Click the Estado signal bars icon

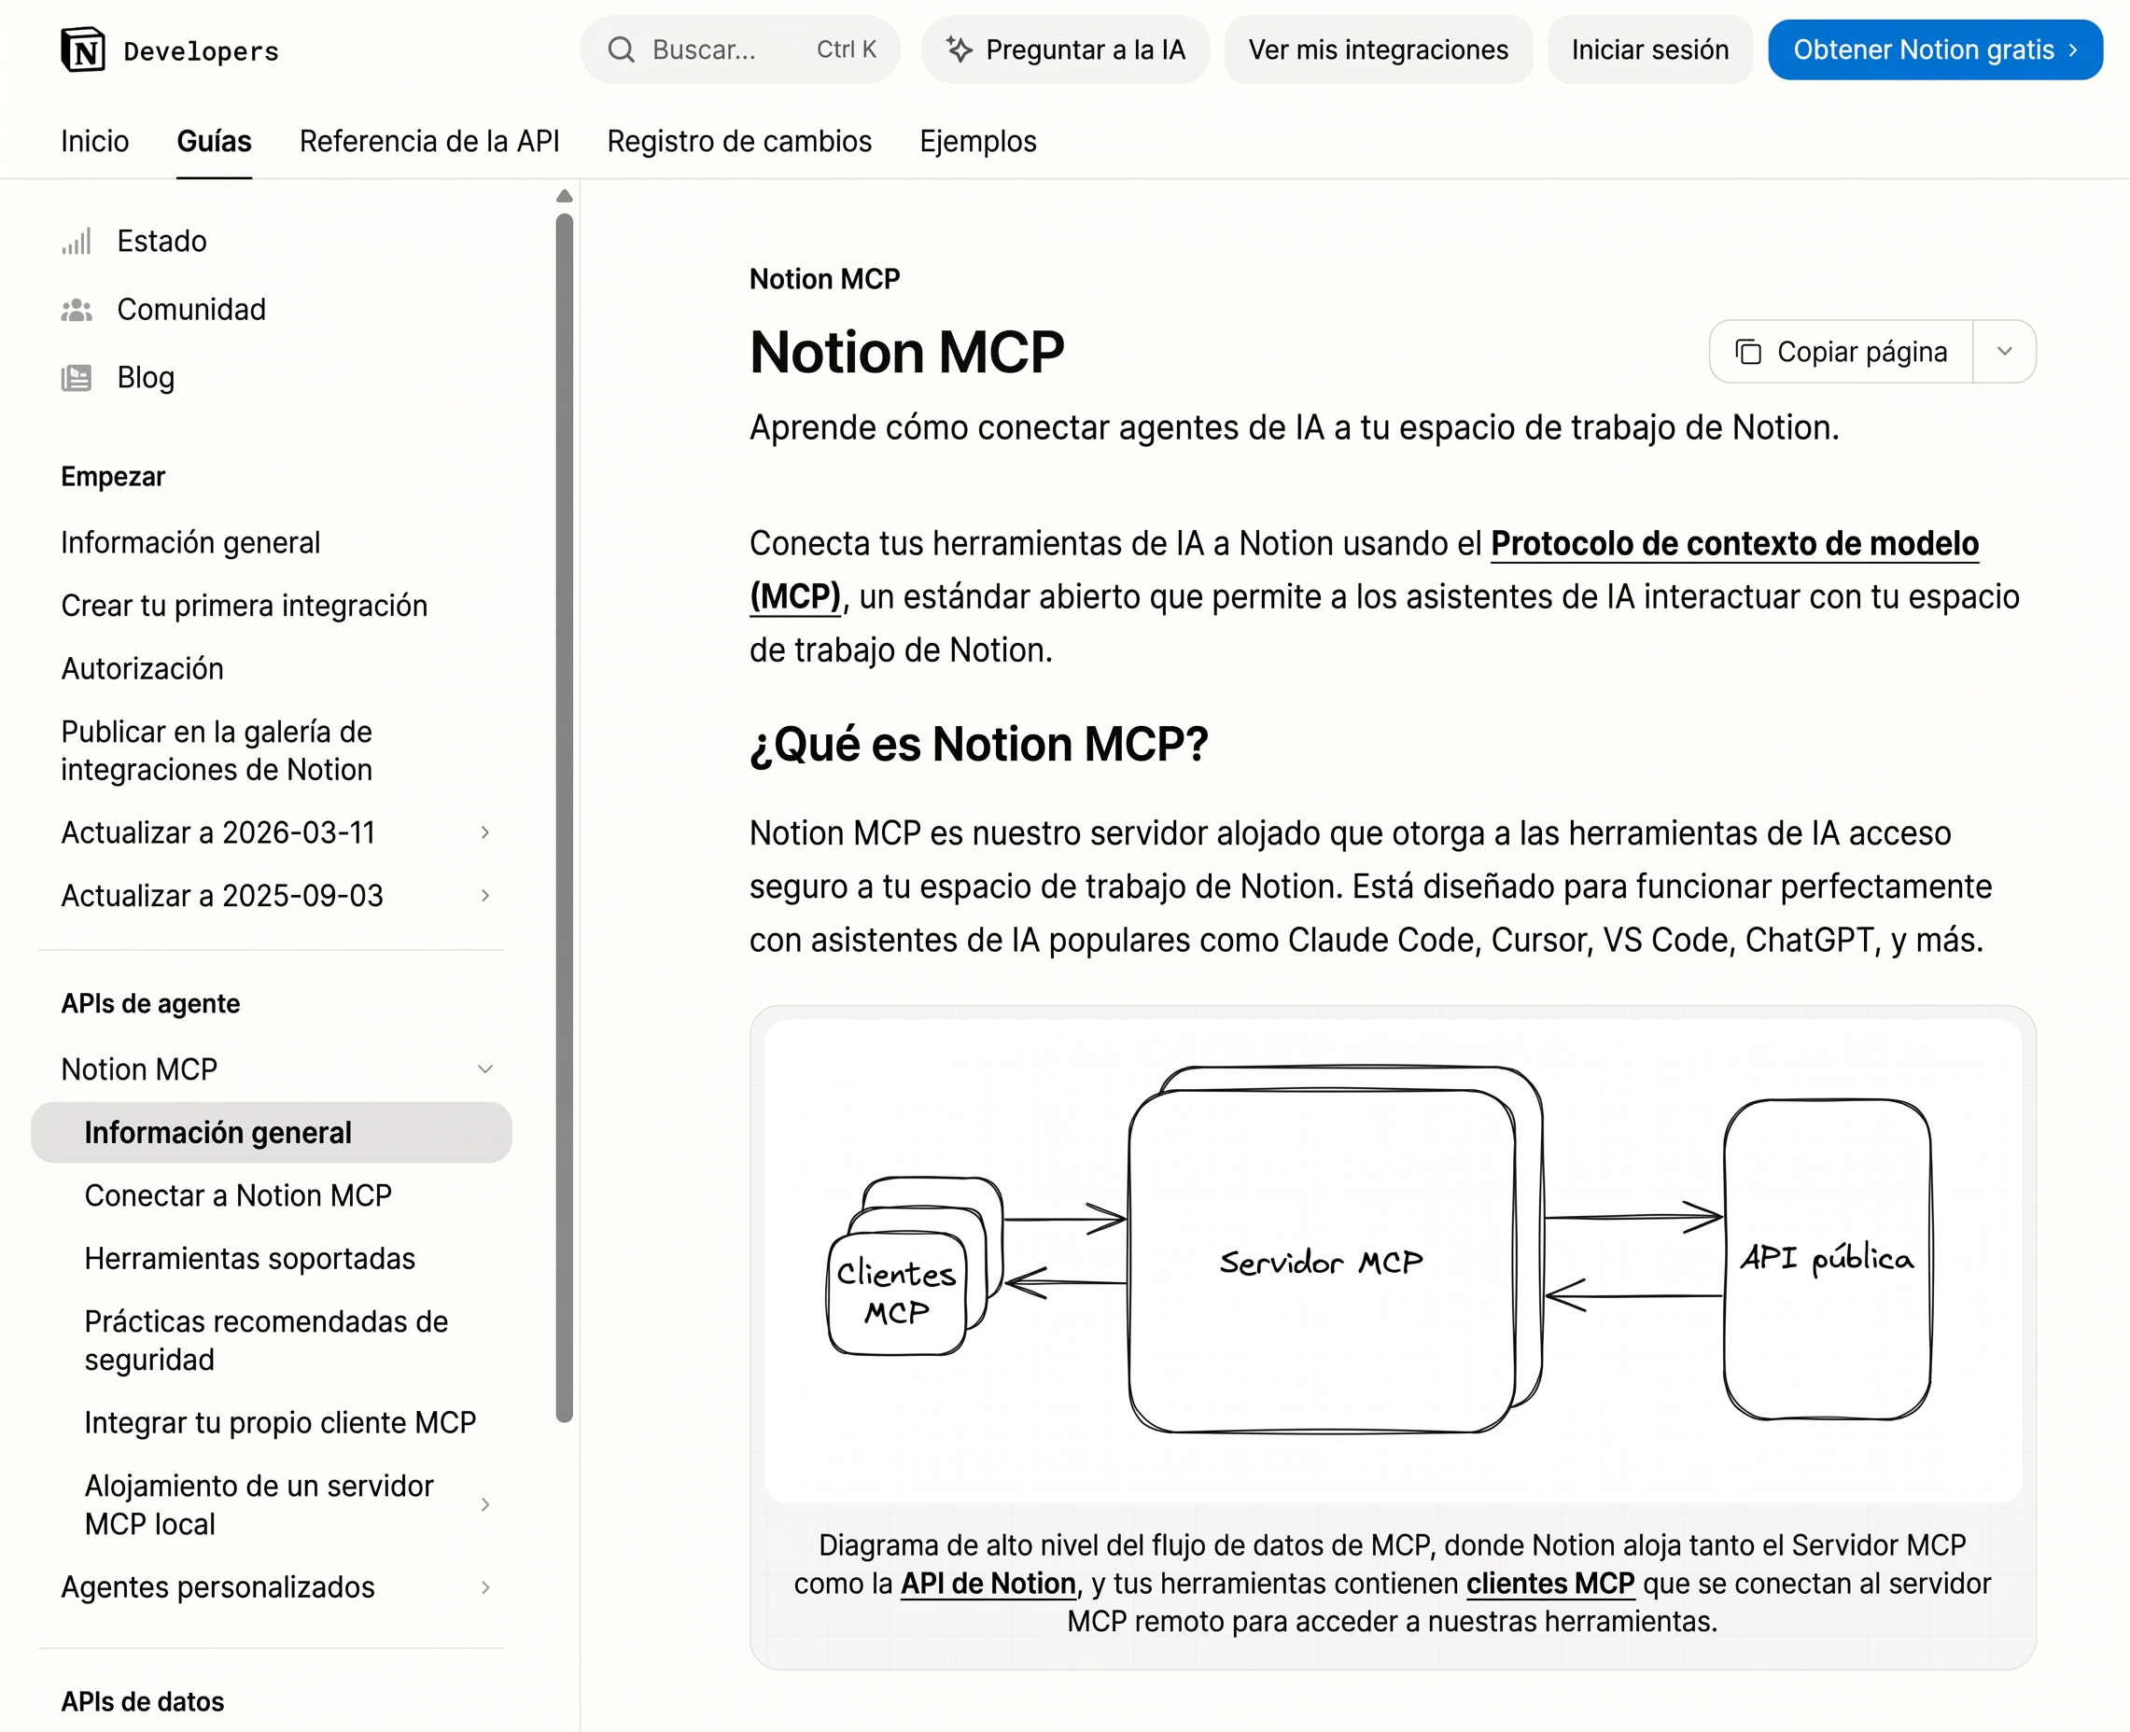pyautogui.click(x=77, y=242)
